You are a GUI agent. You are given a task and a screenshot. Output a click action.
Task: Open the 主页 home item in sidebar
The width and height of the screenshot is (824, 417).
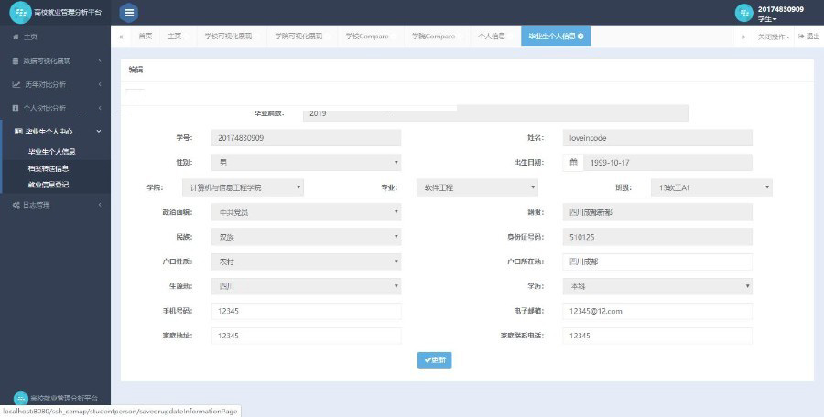coord(30,37)
